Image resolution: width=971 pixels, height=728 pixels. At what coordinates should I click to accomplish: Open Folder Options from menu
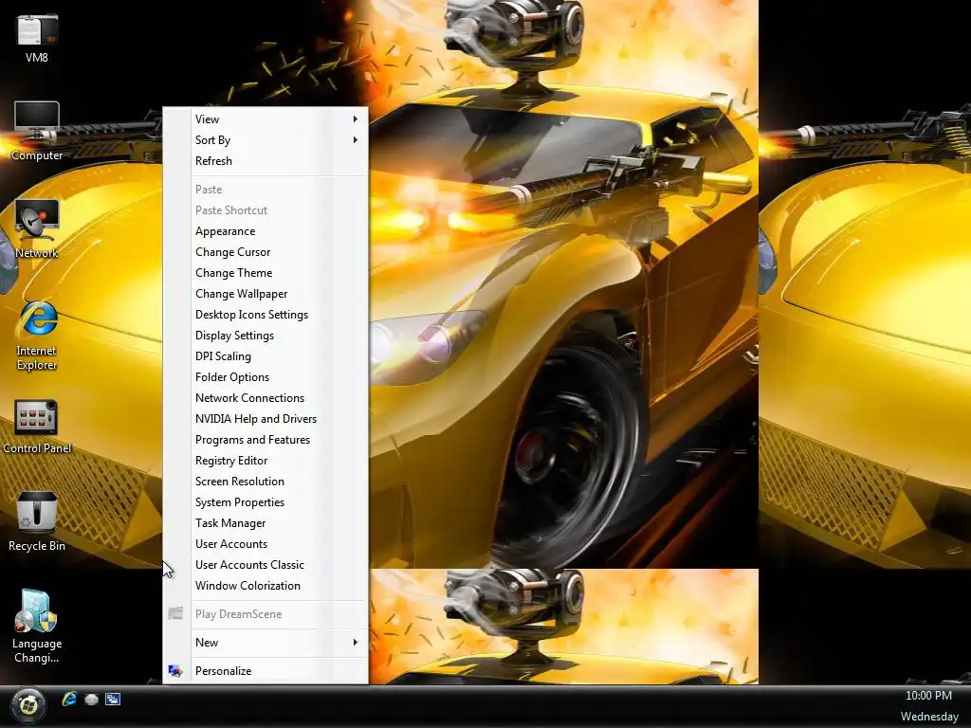pos(266,377)
